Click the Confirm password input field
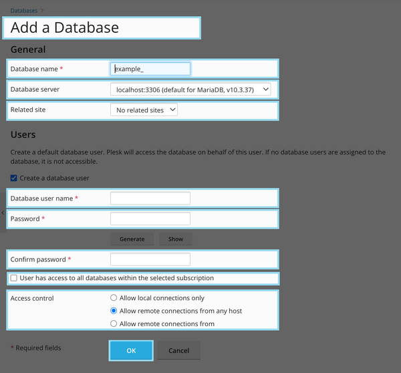401x373 pixels. click(150, 259)
